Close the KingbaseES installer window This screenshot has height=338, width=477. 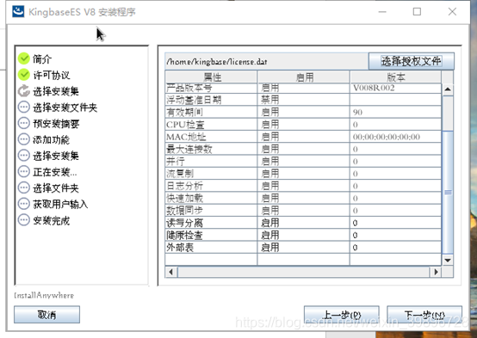[x=452, y=11]
